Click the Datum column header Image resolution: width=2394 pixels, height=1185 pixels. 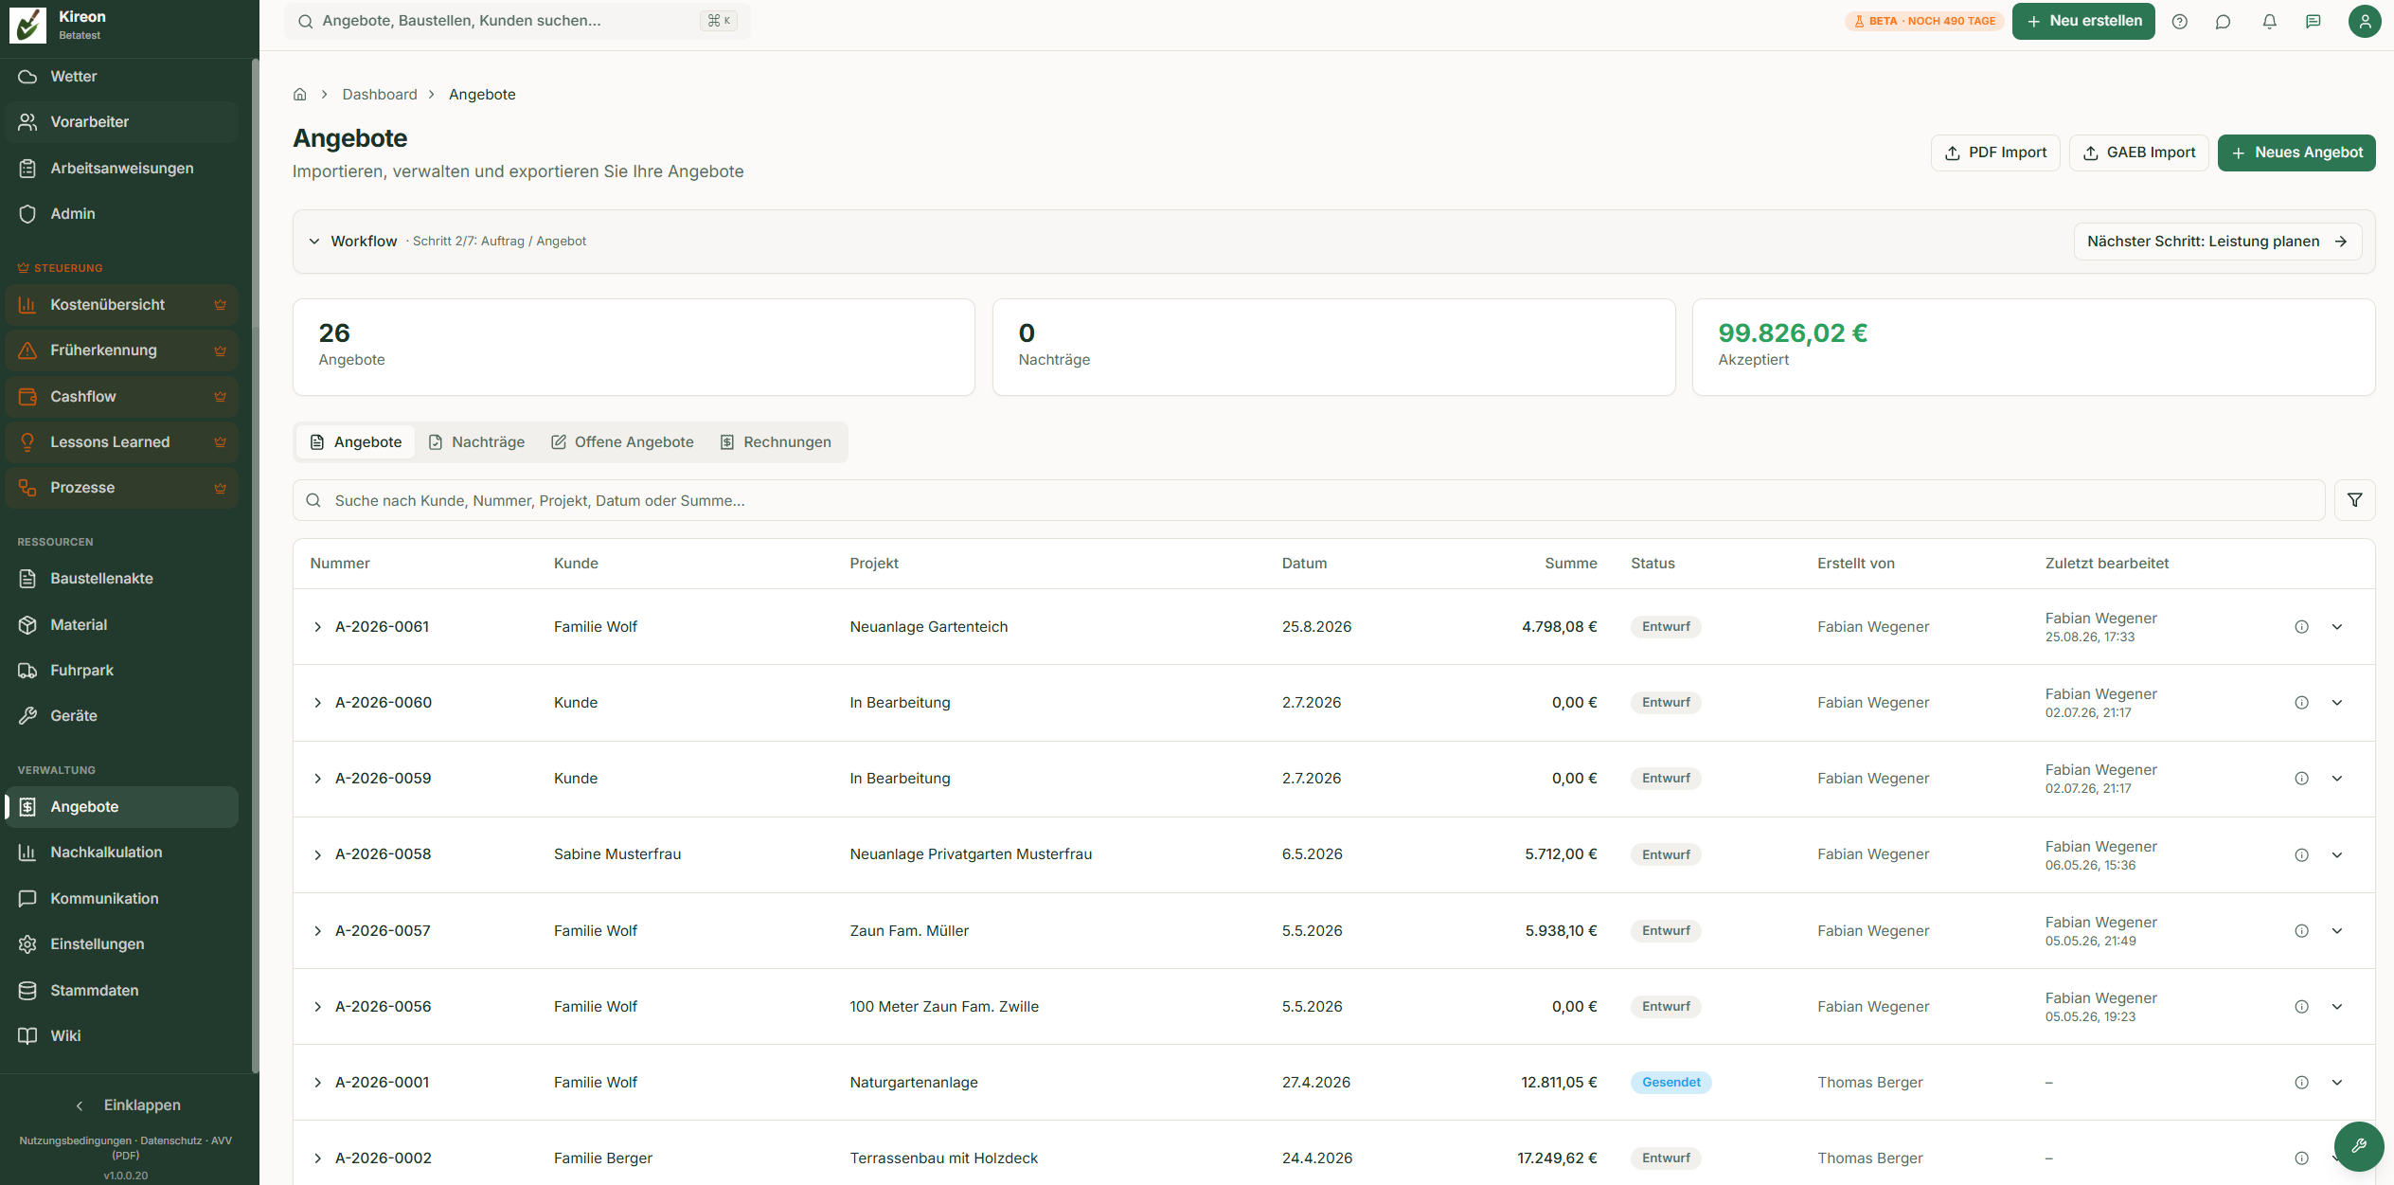click(1304, 564)
